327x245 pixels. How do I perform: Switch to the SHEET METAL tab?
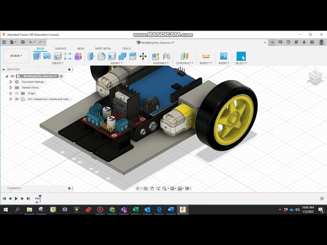tap(103, 48)
